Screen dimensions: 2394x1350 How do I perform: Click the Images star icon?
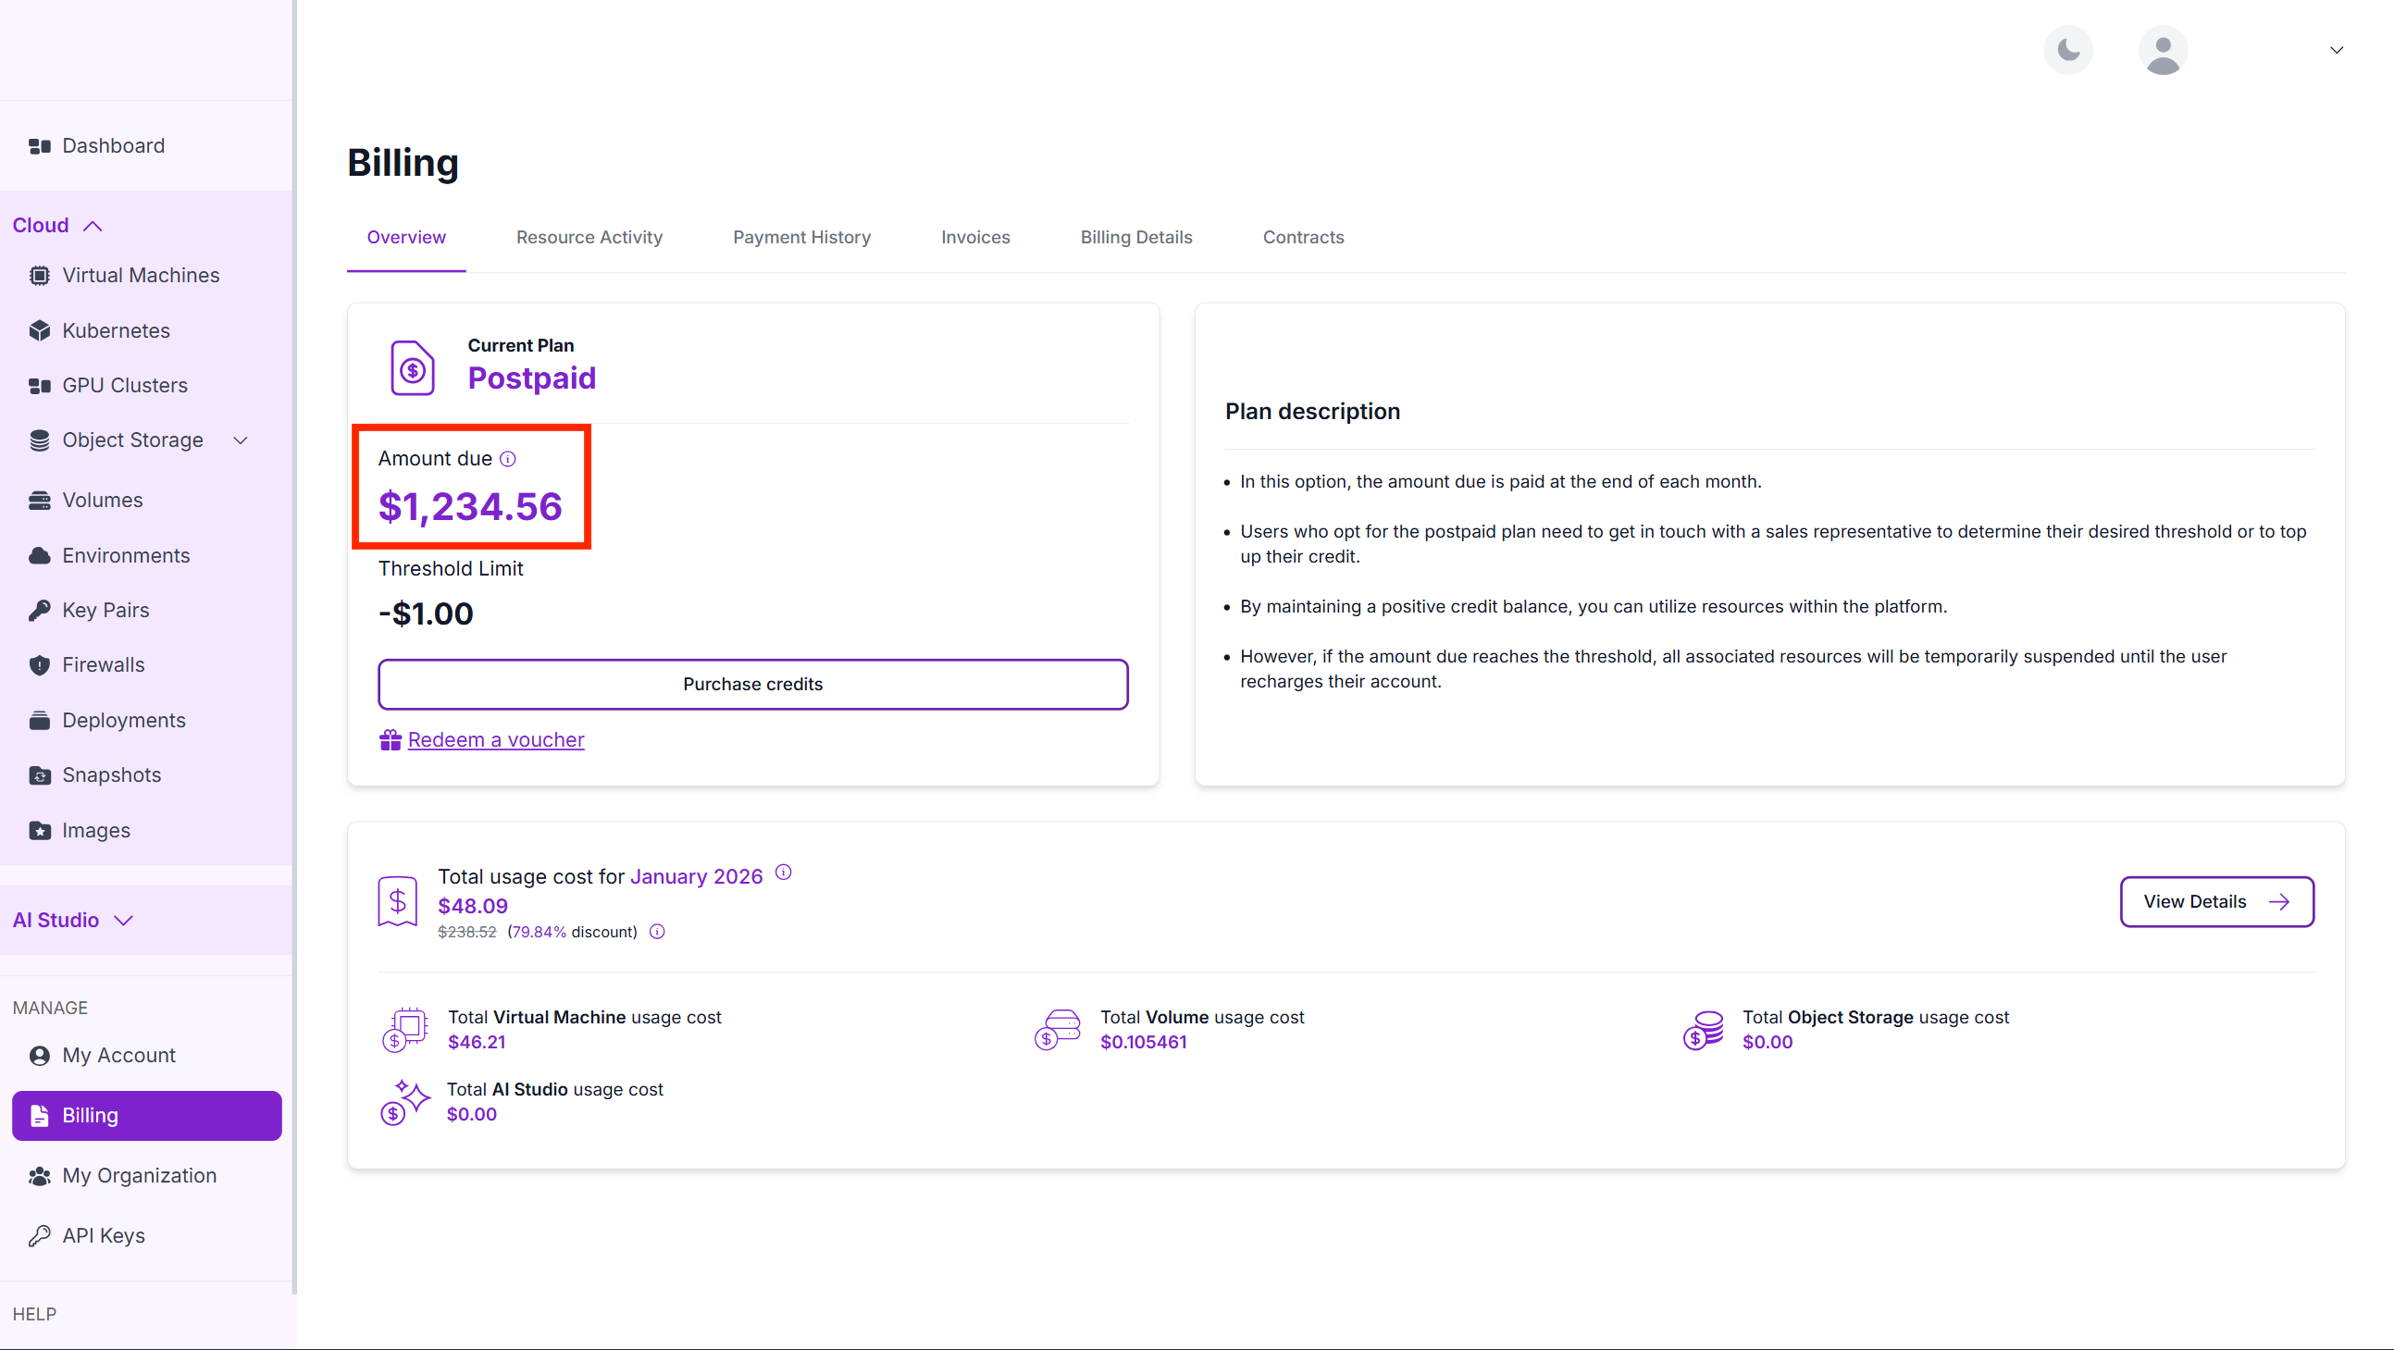point(39,831)
